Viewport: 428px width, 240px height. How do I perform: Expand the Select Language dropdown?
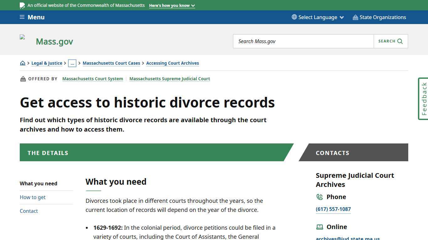(317, 17)
